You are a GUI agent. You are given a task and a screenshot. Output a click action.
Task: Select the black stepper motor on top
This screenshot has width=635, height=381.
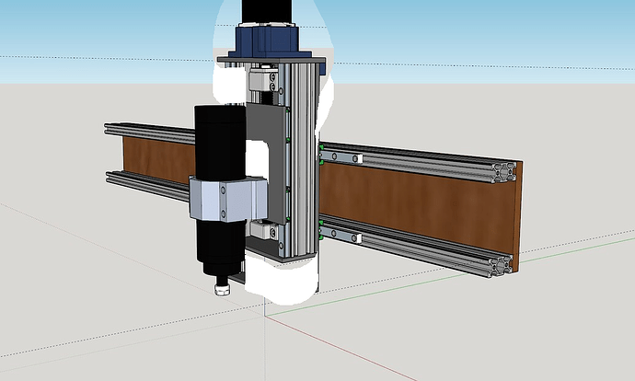click(266, 10)
